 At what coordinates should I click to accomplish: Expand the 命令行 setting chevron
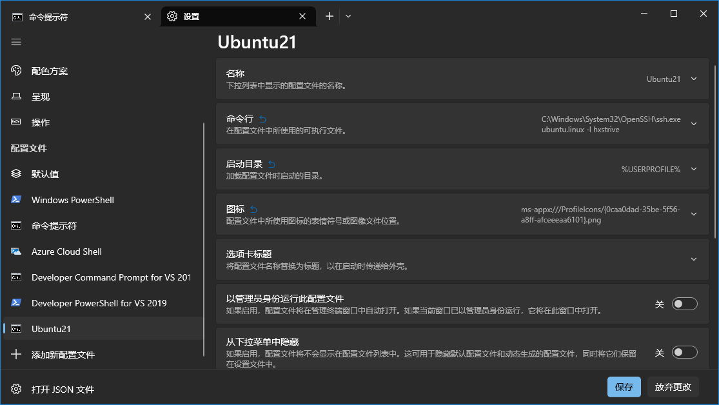(694, 124)
